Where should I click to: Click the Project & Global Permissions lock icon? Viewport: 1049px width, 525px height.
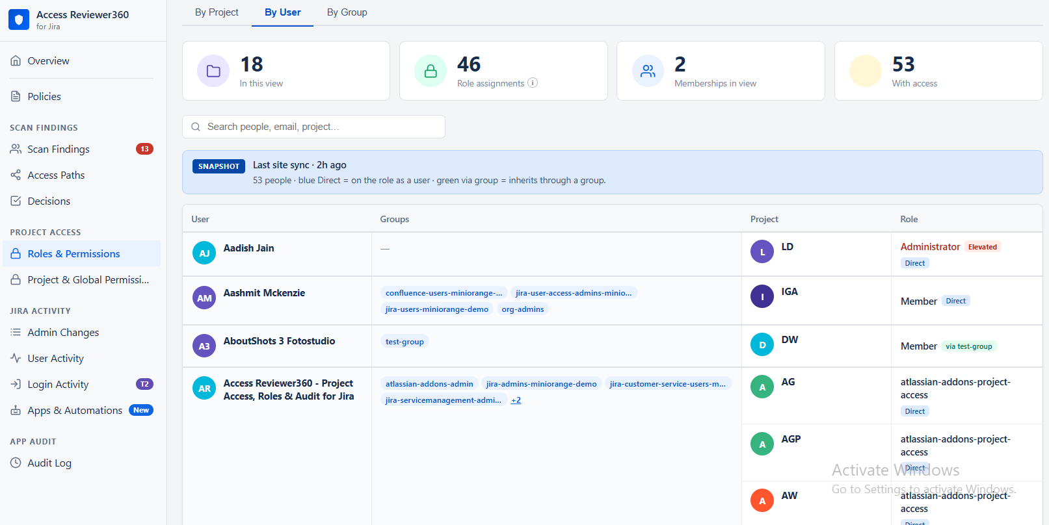coord(16,279)
